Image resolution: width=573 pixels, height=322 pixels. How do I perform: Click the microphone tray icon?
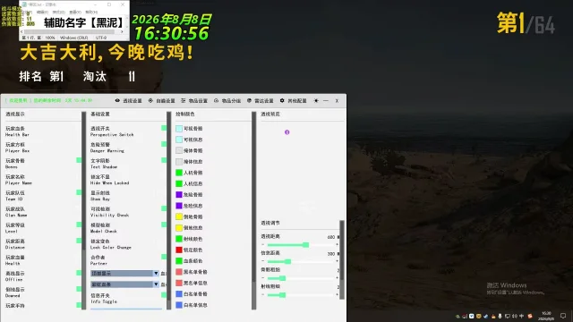[x=500, y=316]
